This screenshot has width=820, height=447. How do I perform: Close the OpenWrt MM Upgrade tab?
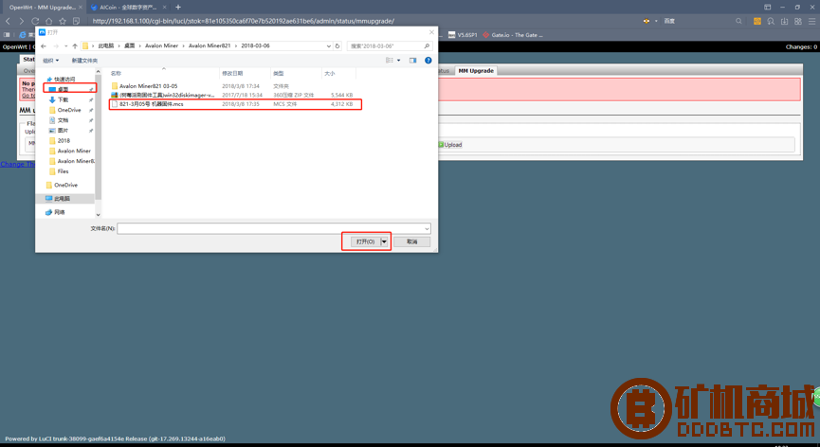tap(81, 8)
